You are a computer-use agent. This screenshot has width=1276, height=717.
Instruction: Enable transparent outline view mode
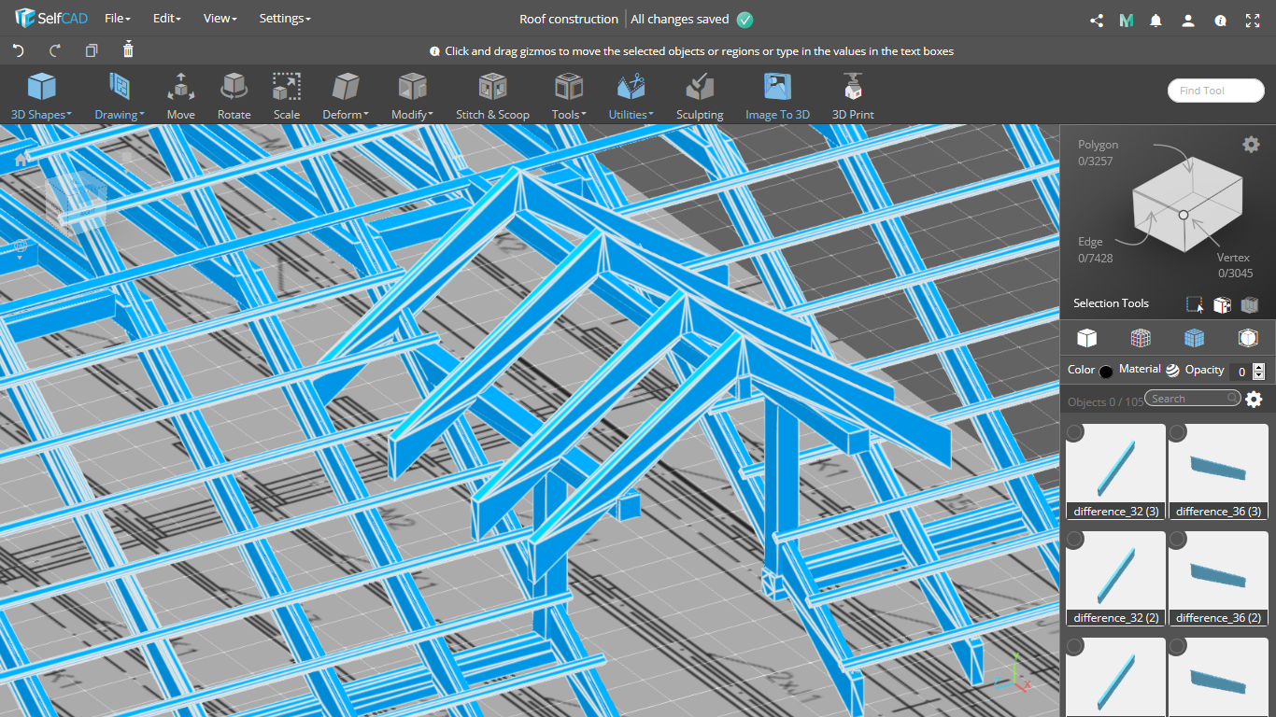1248,338
